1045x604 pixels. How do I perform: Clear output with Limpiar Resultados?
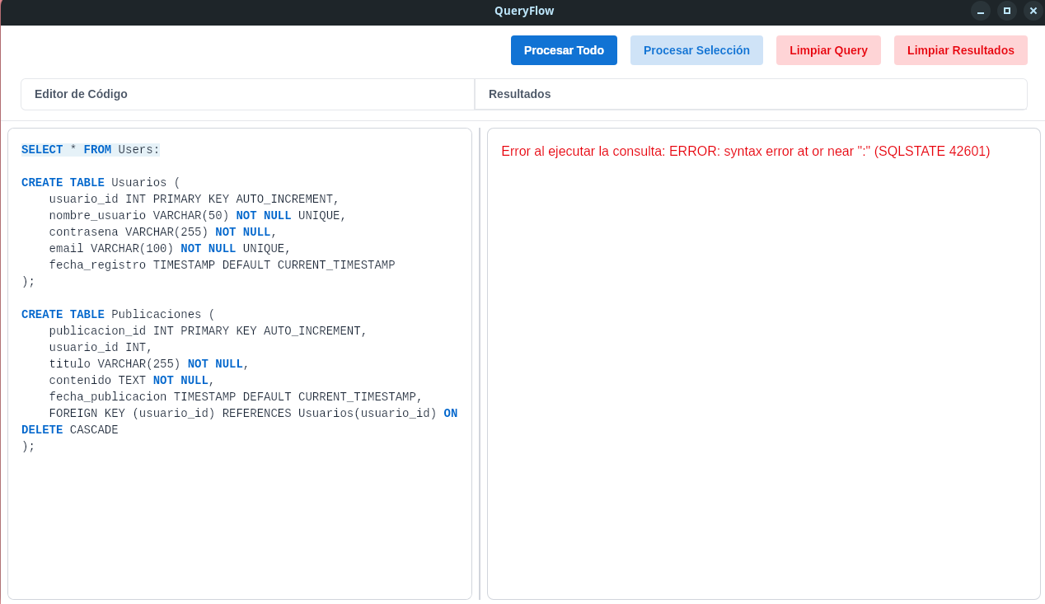960,50
